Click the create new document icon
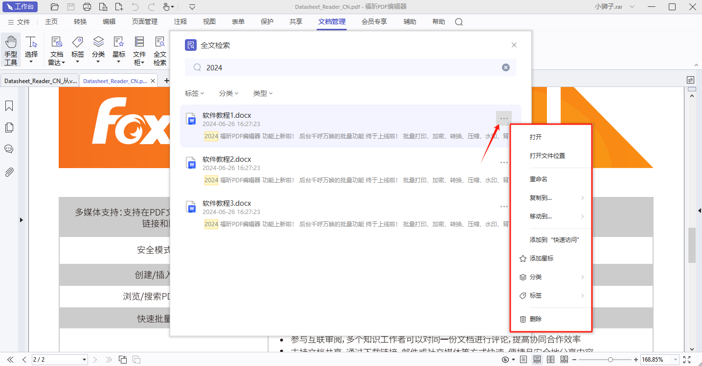The height and width of the screenshot is (366, 702). (x=119, y=7)
